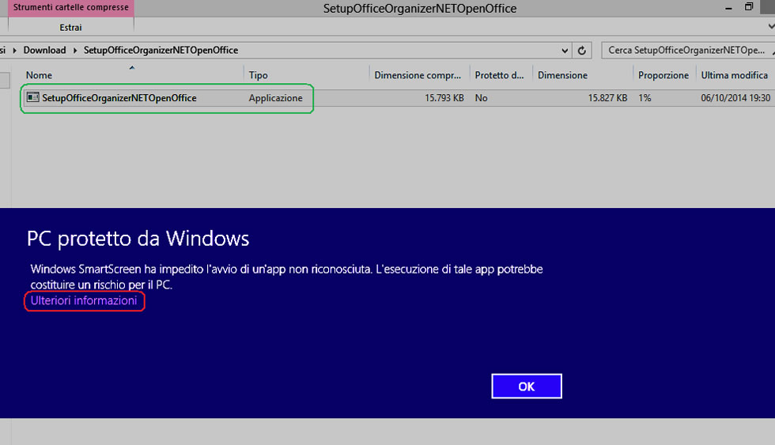Click the Cerca SetupOfficeOrganizerNETOpe search field
This screenshot has width=775, height=445.
tap(688, 51)
